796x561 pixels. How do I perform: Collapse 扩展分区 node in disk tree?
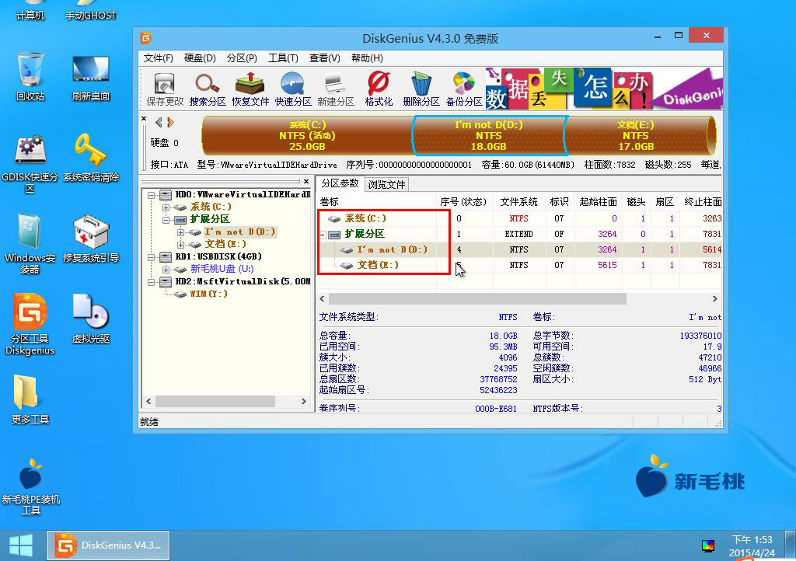pos(166,220)
